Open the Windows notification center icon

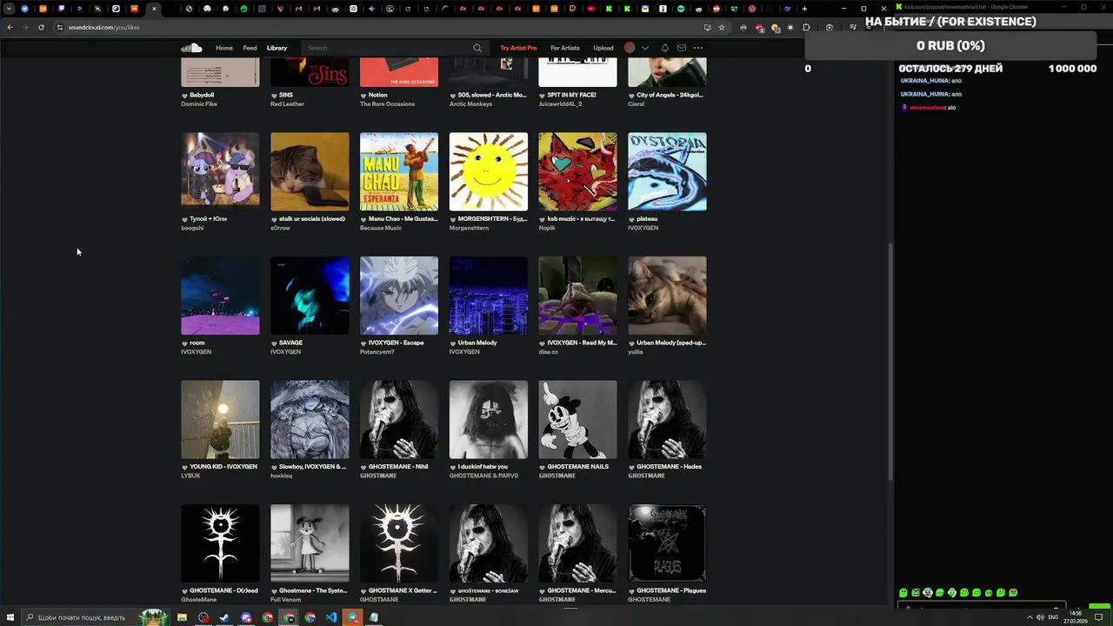click(1098, 617)
